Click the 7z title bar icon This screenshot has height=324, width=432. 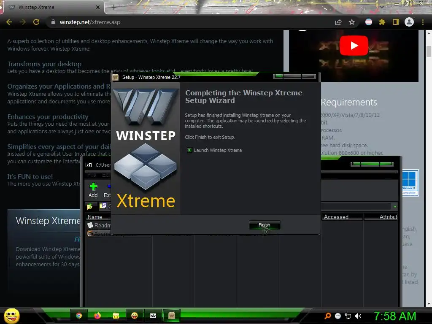[x=89, y=165]
